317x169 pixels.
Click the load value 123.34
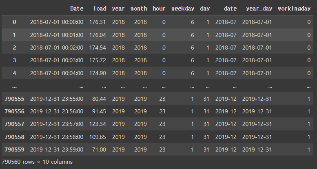pos(98,124)
